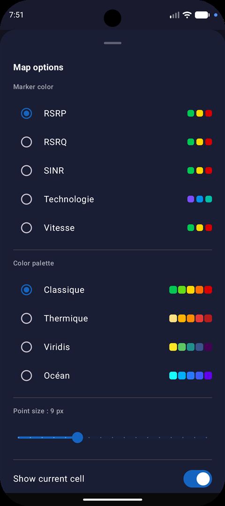Click the red swatch in RSRP row
Viewport: 225px width, 506px height.
[x=209, y=113]
